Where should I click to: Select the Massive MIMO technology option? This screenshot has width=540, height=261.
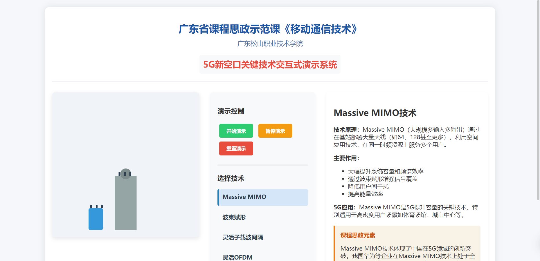263,197
